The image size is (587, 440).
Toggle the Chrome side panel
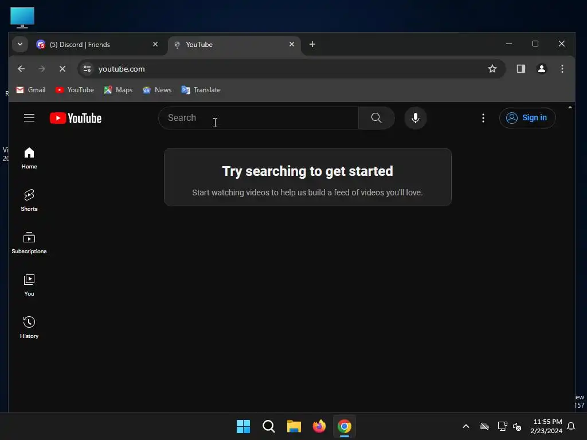click(521, 69)
